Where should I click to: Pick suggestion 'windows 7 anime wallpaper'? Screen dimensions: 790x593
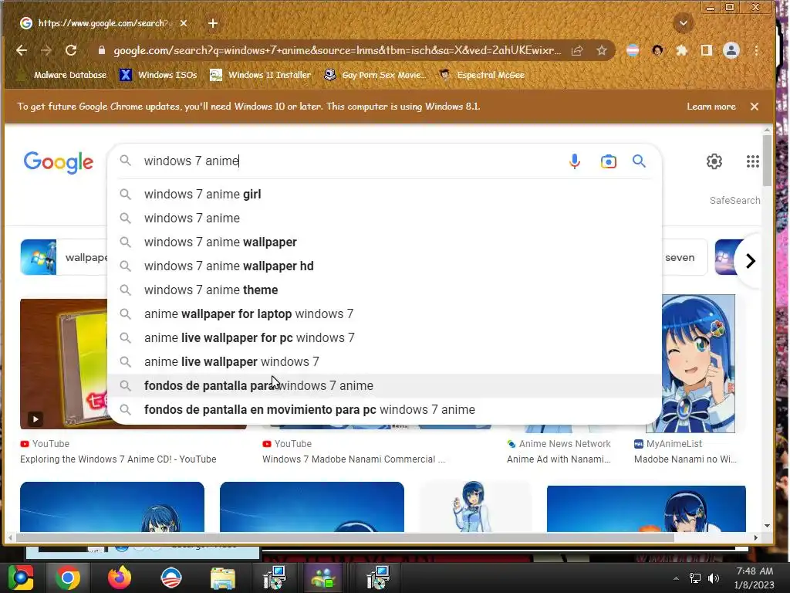coord(384,242)
